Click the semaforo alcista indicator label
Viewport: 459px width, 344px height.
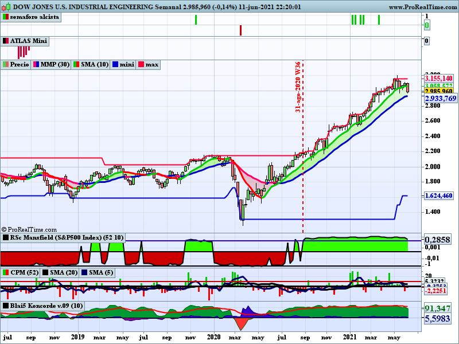click(34, 17)
